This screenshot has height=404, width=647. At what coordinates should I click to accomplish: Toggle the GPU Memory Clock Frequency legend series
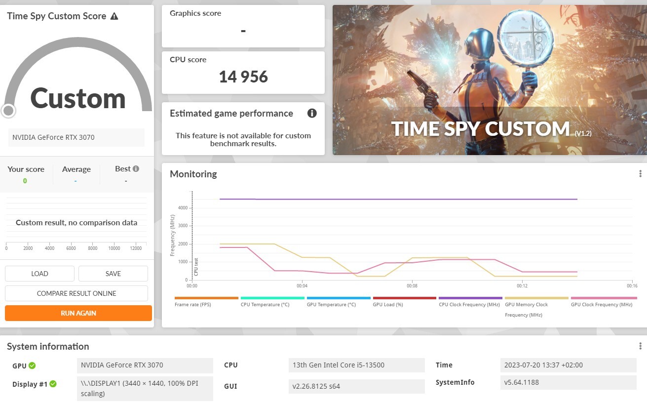[536, 307]
